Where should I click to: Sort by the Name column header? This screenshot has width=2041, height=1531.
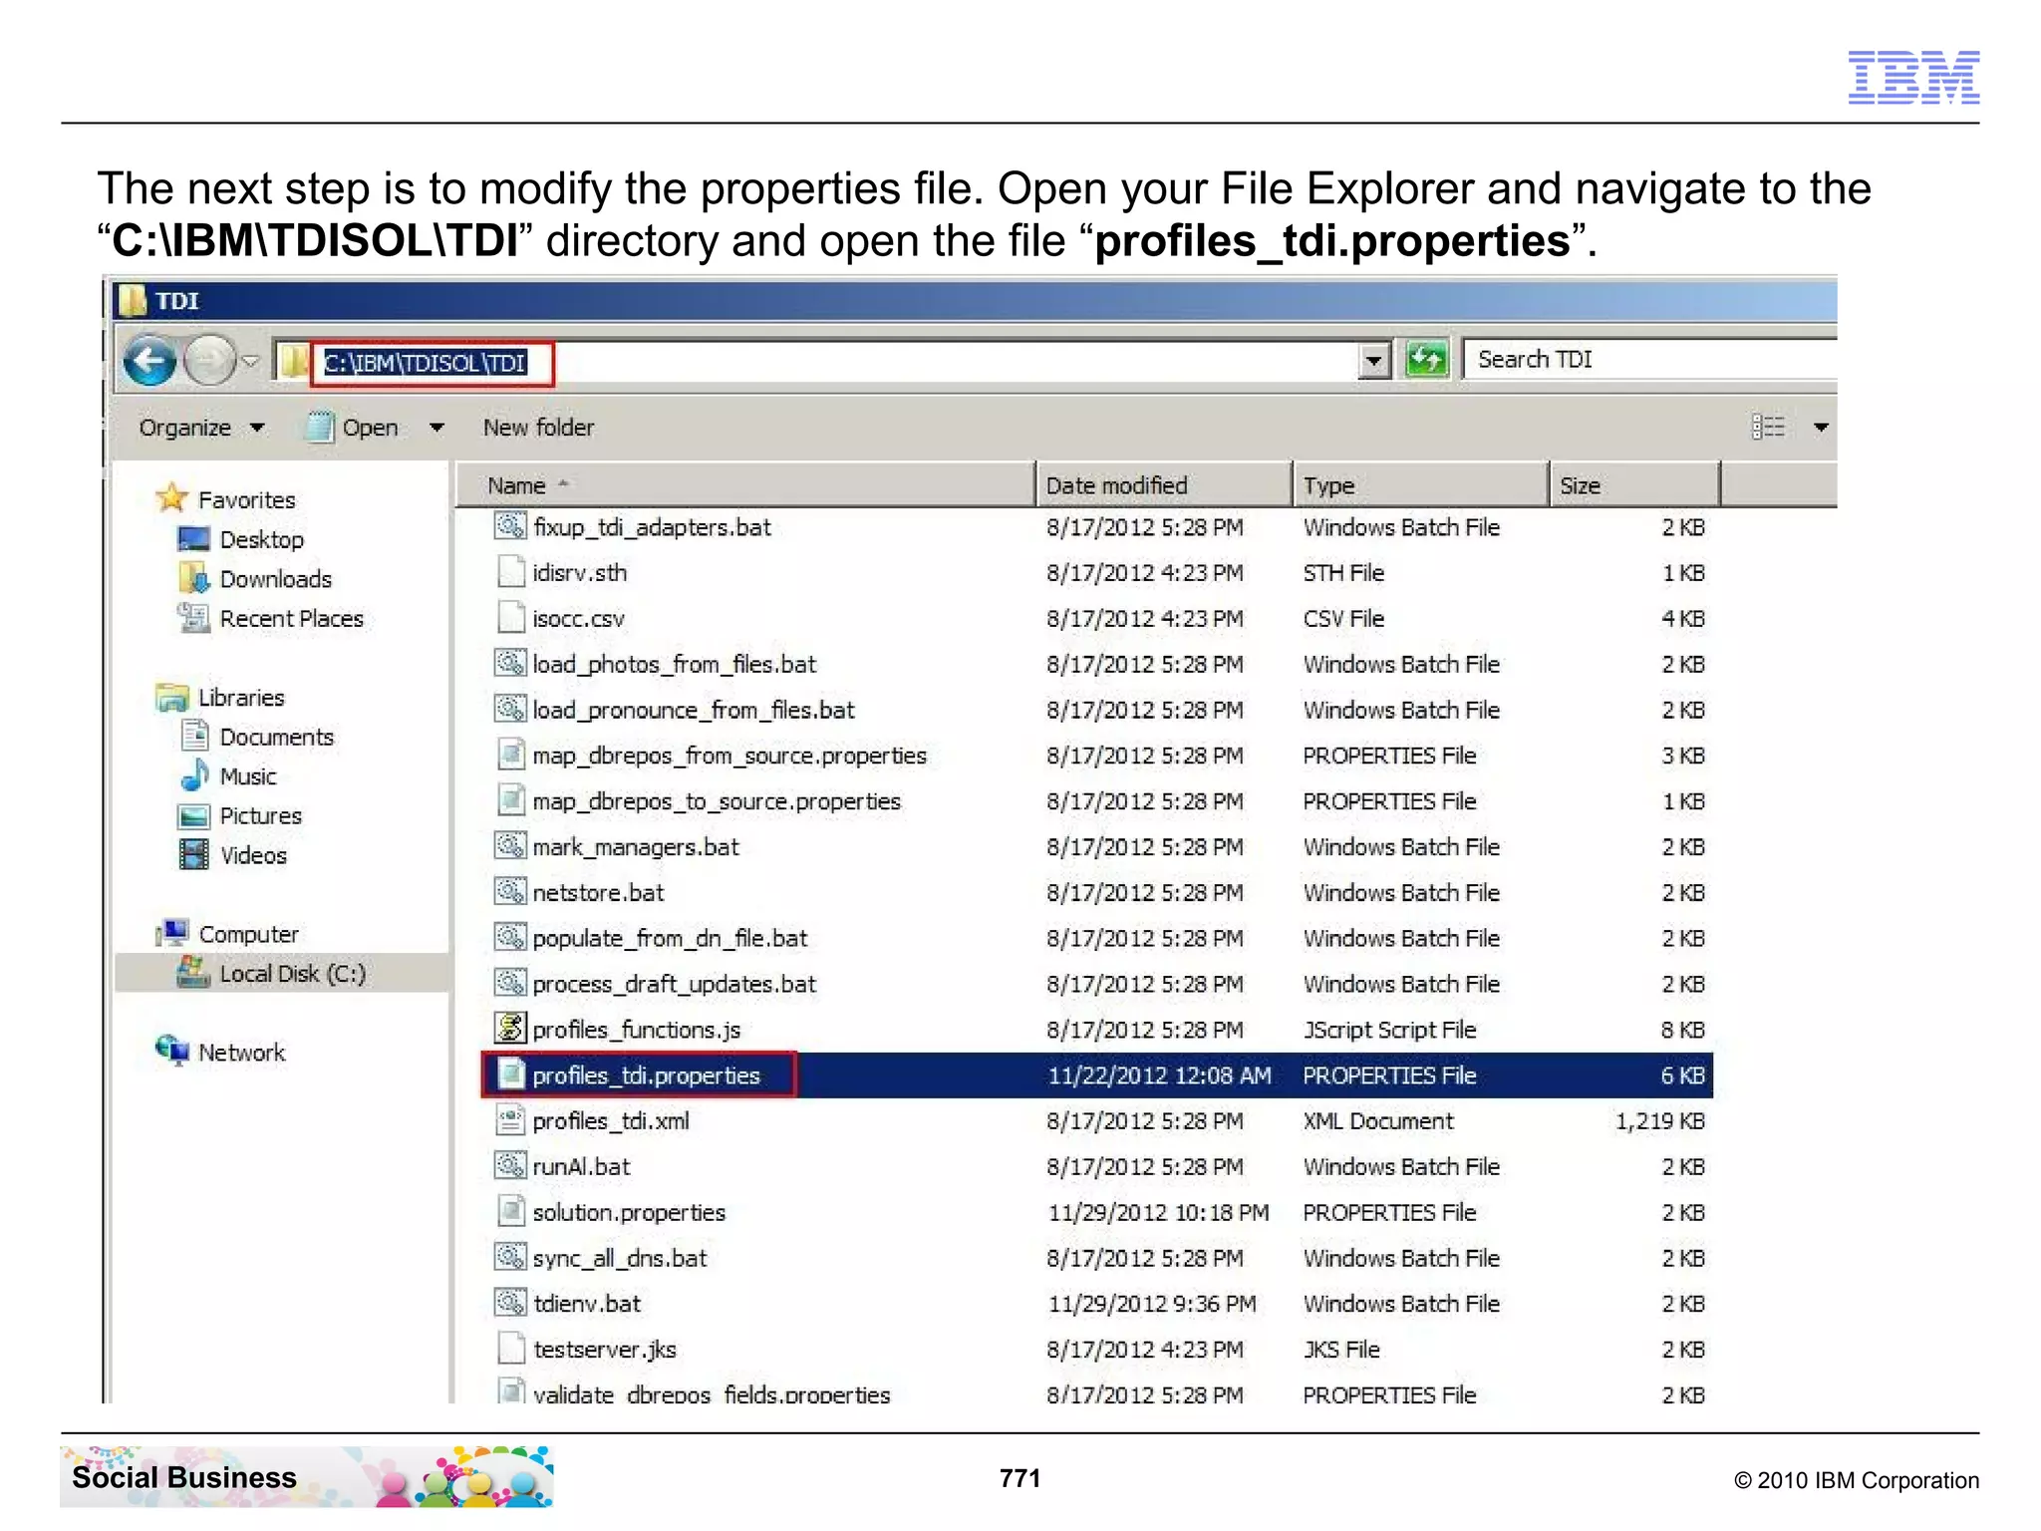(745, 485)
